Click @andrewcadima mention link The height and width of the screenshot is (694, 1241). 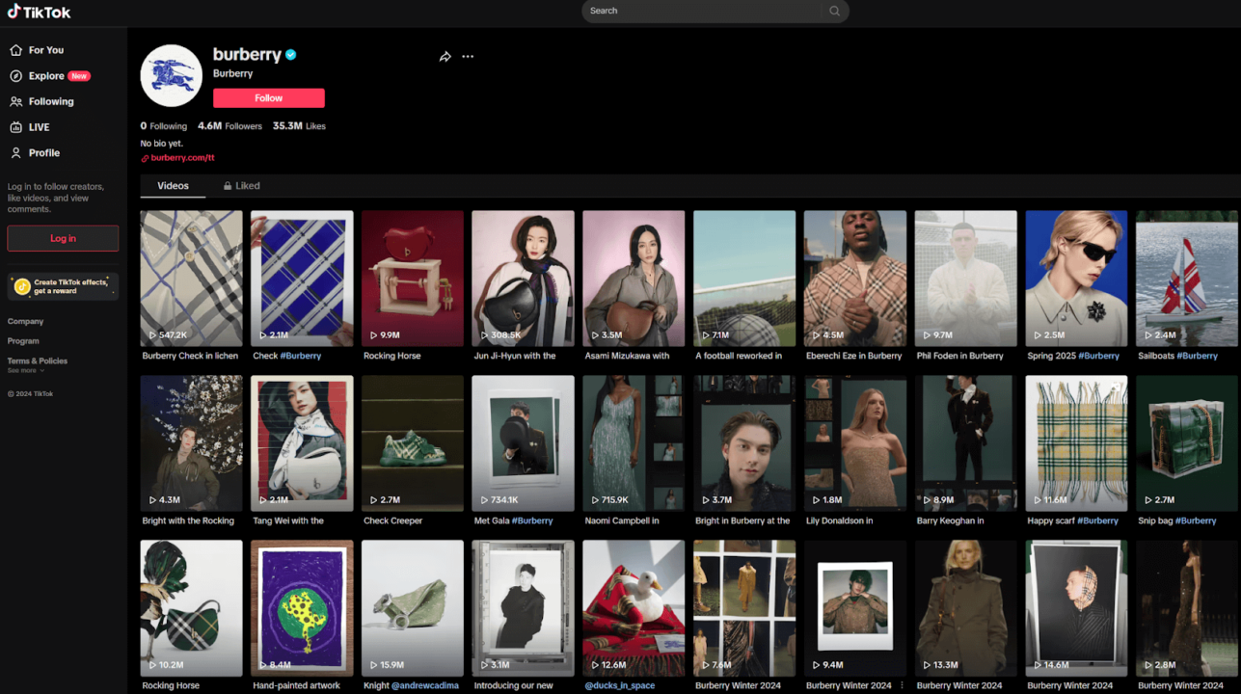click(x=425, y=685)
